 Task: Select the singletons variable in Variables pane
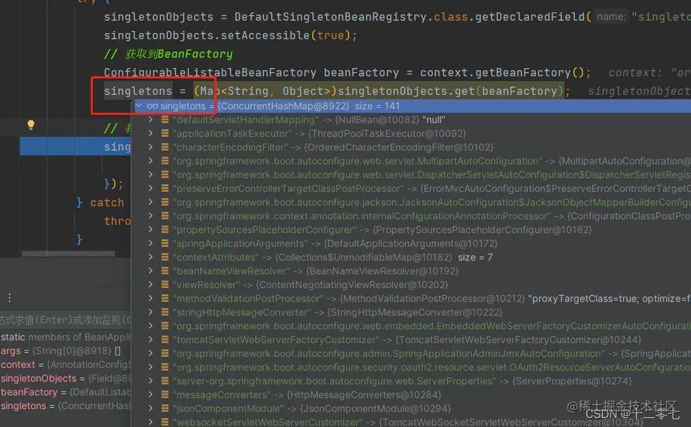click(65, 406)
